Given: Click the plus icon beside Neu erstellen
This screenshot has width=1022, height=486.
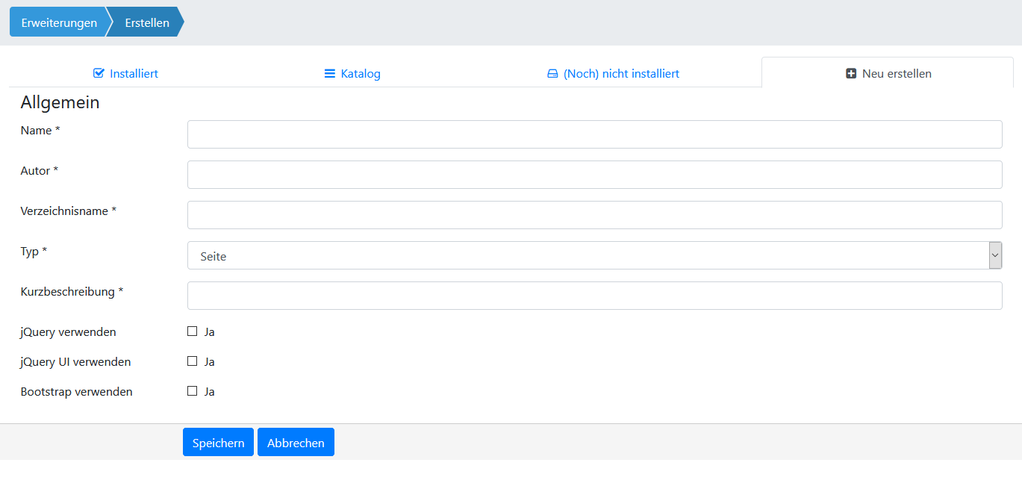Looking at the screenshot, I should (x=851, y=74).
